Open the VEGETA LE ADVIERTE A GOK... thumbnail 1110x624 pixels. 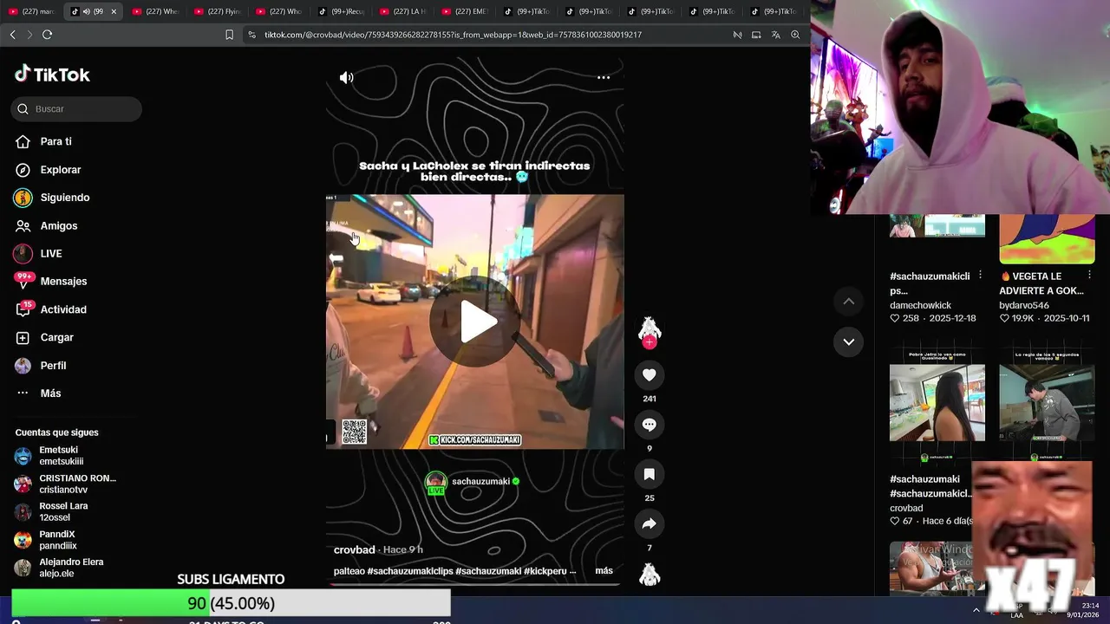[x=1047, y=238]
